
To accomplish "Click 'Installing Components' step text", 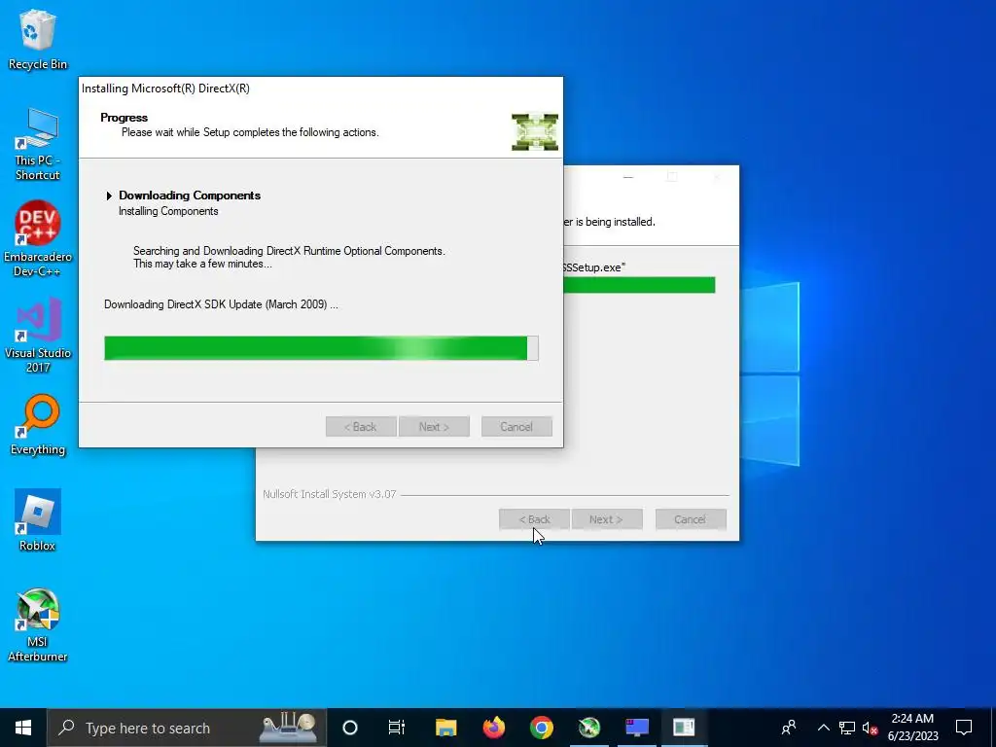I will tap(168, 211).
